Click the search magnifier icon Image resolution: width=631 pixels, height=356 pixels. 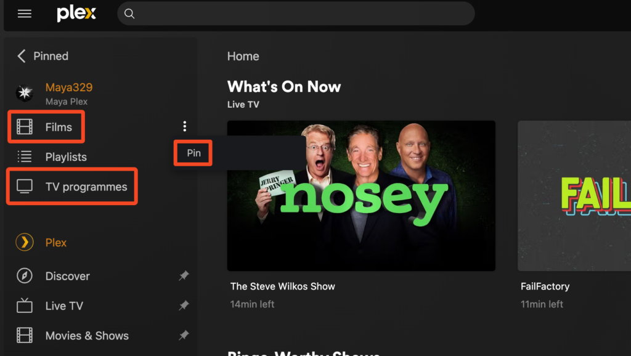pyautogui.click(x=129, y=14)
